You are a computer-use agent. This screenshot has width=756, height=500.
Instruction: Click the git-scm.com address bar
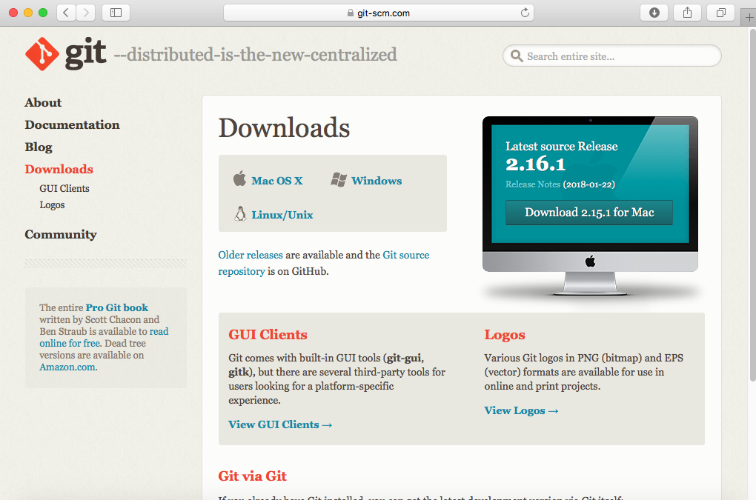tap(379, 13)
